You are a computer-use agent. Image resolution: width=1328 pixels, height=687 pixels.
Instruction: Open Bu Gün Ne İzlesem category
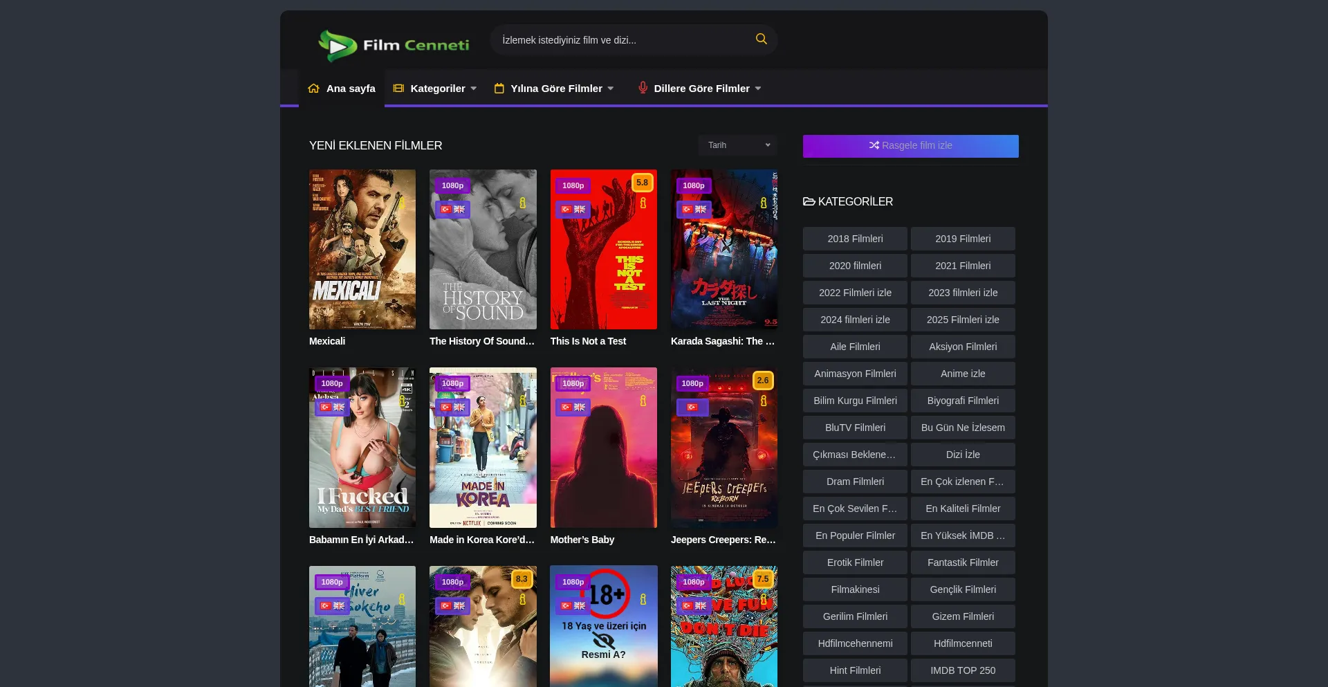[x=963, y=428]
